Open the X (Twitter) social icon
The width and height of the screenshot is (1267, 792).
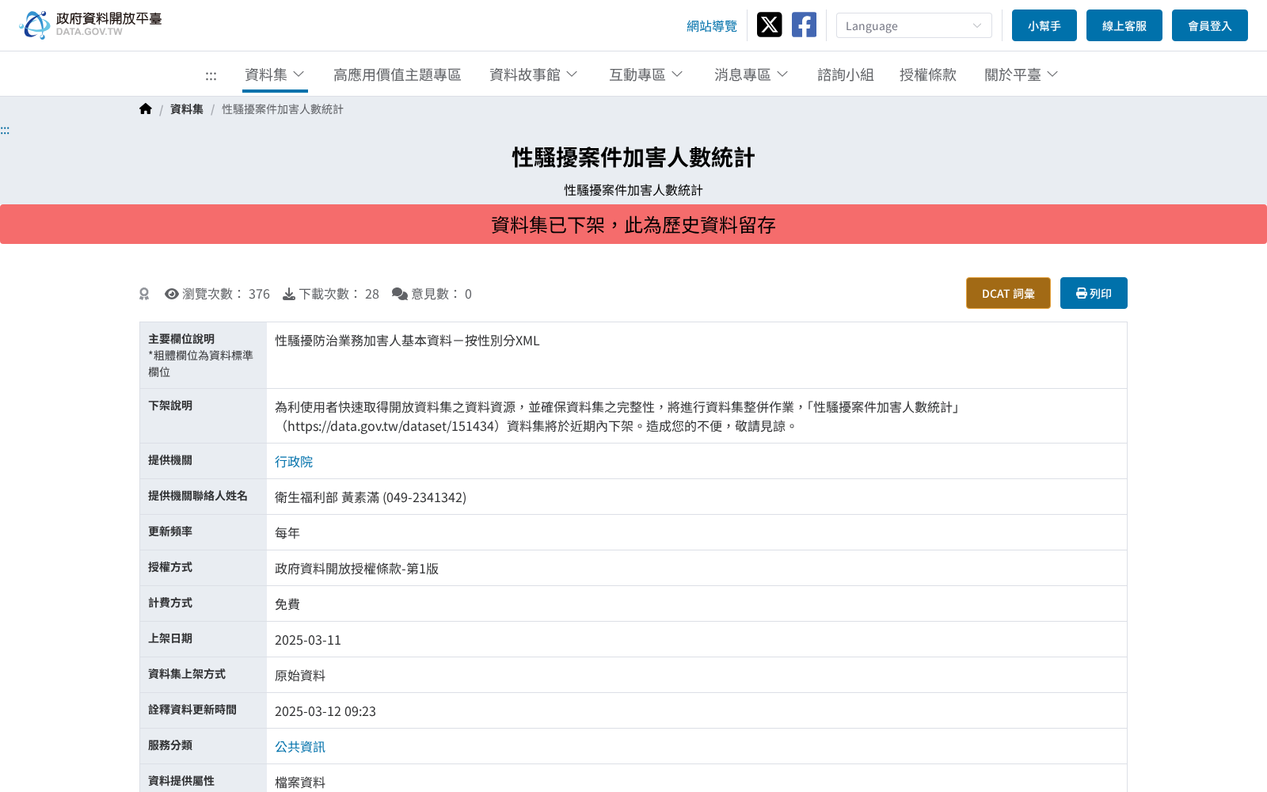769,25
